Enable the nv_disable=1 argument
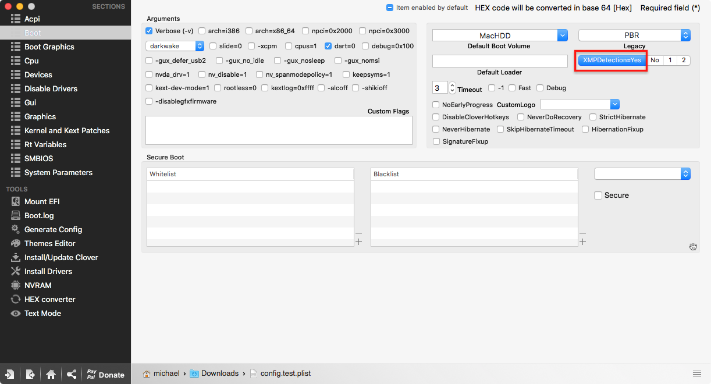Screen dimensions: 711x384 pos(202,74)
